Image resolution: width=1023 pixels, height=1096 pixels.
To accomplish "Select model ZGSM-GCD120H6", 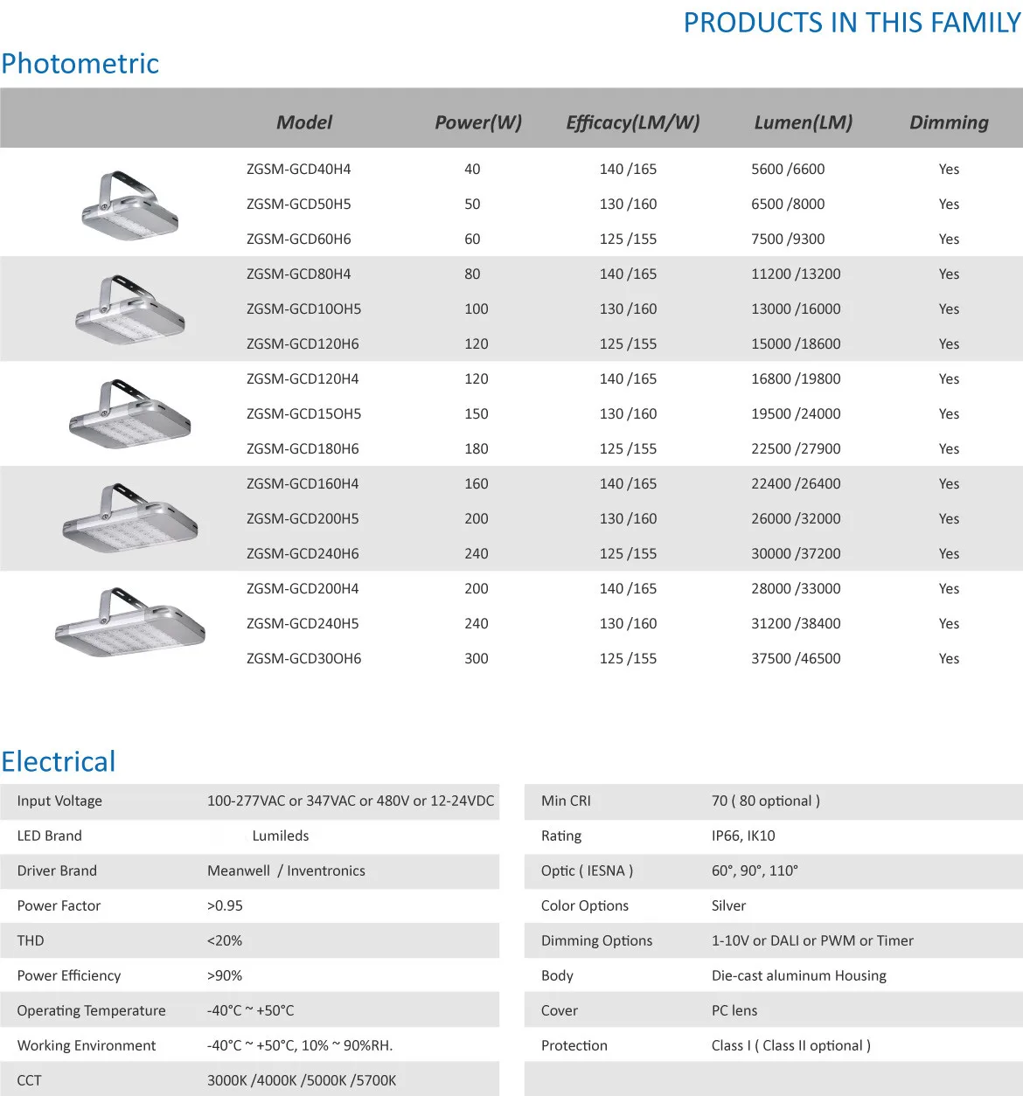I will [303, 344].
